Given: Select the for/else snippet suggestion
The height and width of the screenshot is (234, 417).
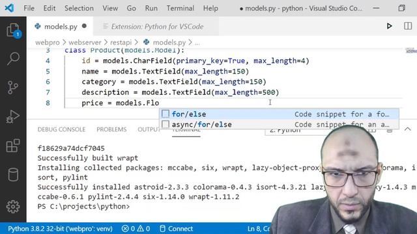Looking at the screenshot, I should (279, 114).
